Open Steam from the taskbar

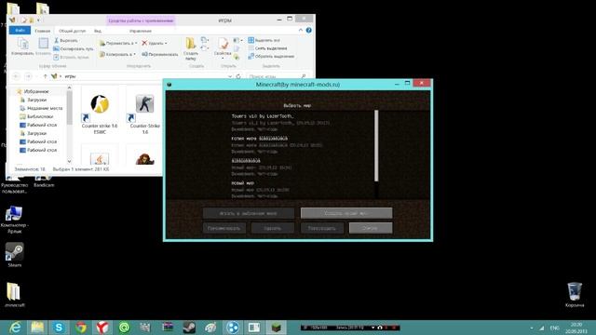pyautogui.click(x=189, y=327)
